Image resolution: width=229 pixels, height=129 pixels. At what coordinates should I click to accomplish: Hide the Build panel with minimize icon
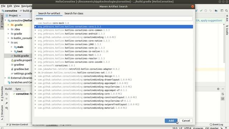(223, 89)
